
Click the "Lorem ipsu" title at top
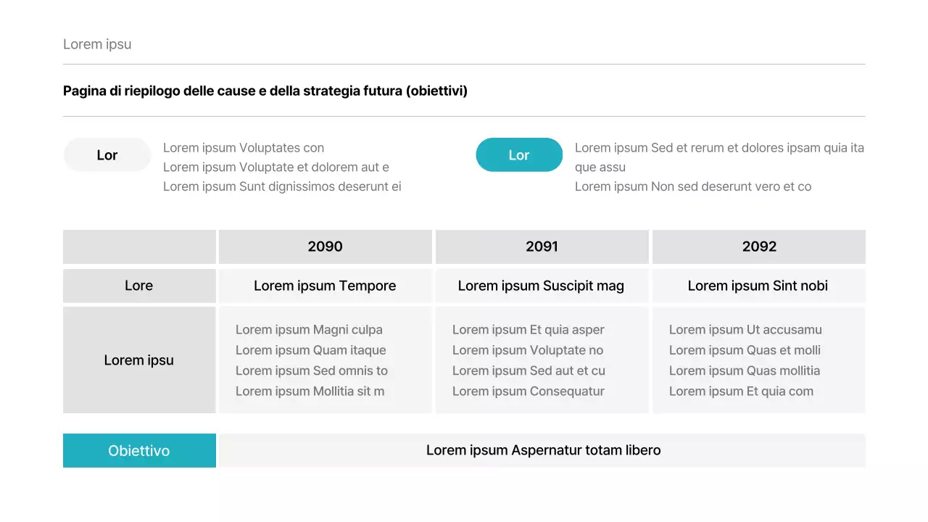pos(97,44)
